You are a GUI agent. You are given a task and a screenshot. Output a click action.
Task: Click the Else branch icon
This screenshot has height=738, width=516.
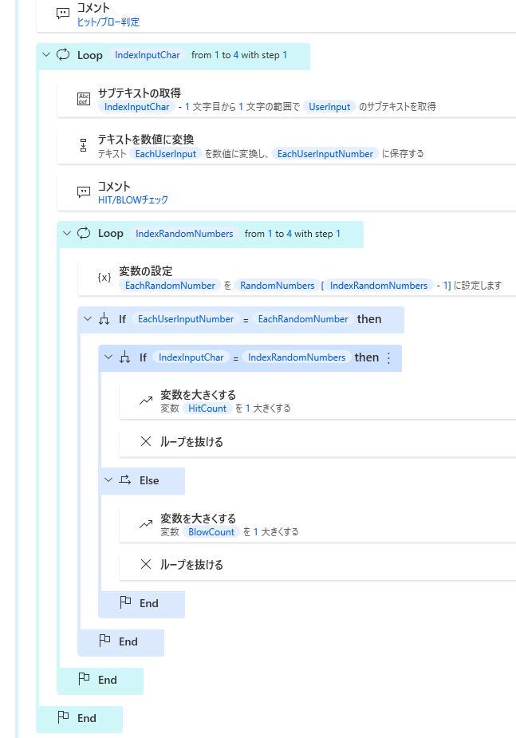click(x=124, y=480)
